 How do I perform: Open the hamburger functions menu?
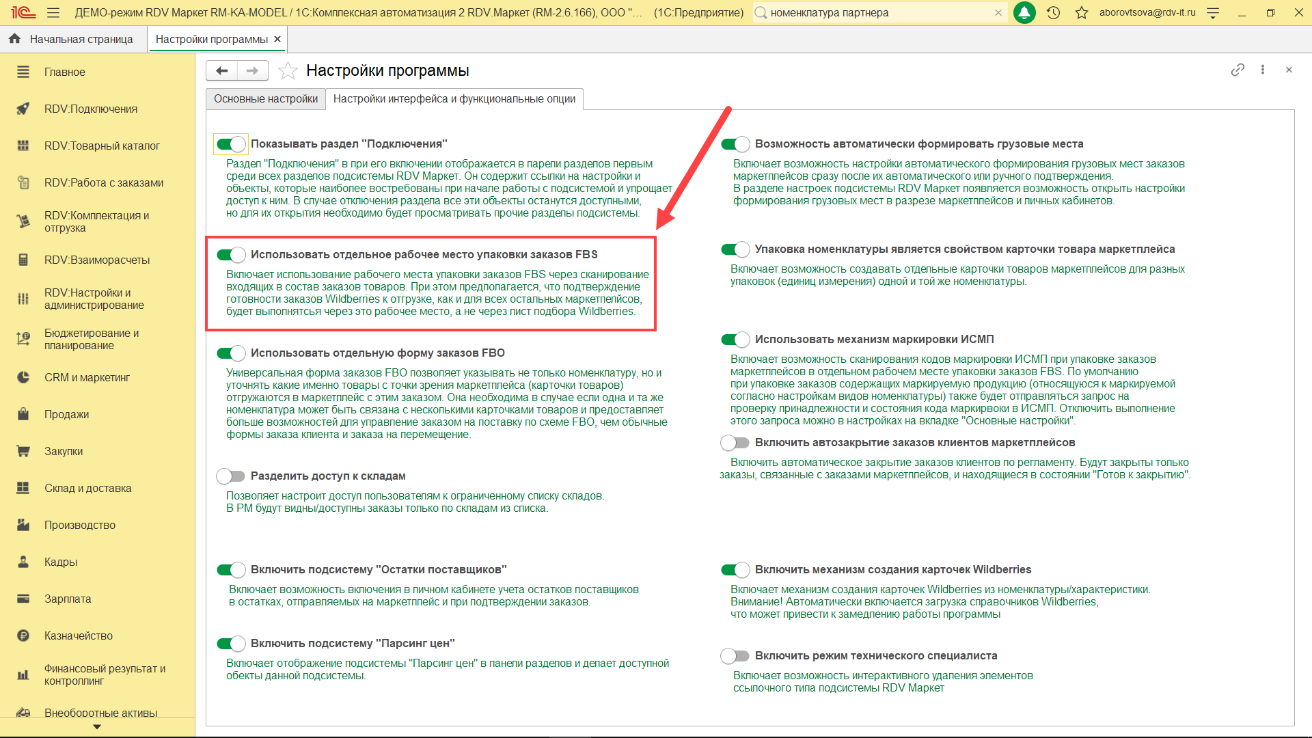pos(53,12)
